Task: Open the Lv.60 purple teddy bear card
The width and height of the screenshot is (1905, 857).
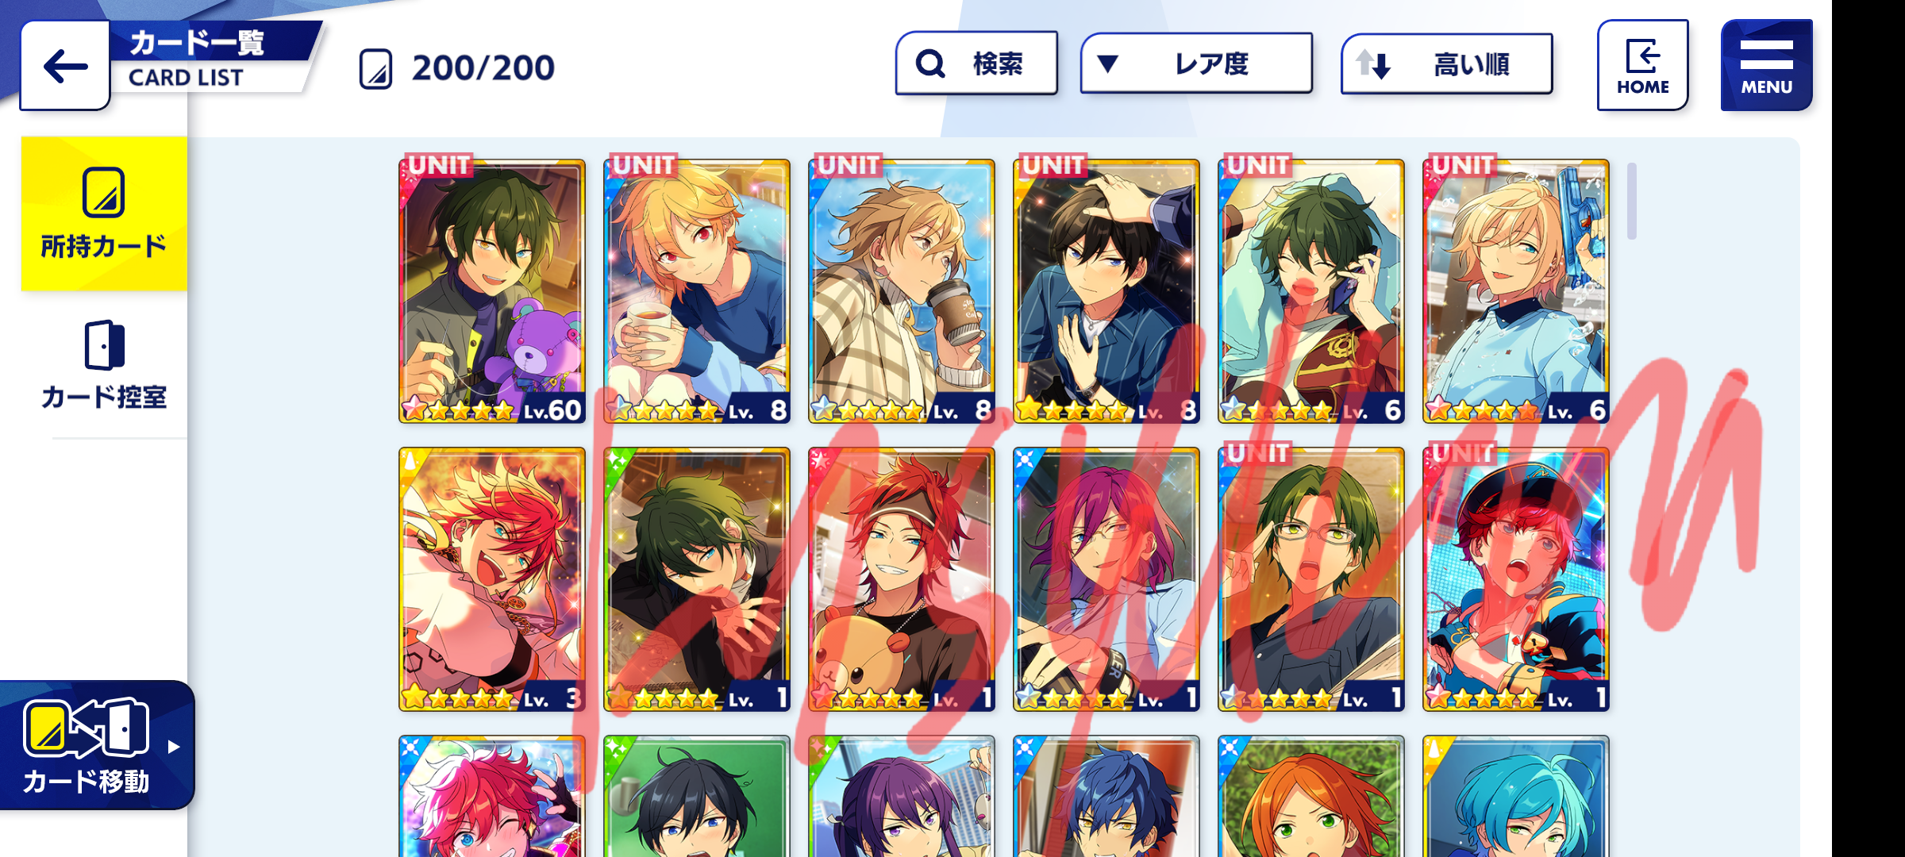Action: (x=492, y=291)
